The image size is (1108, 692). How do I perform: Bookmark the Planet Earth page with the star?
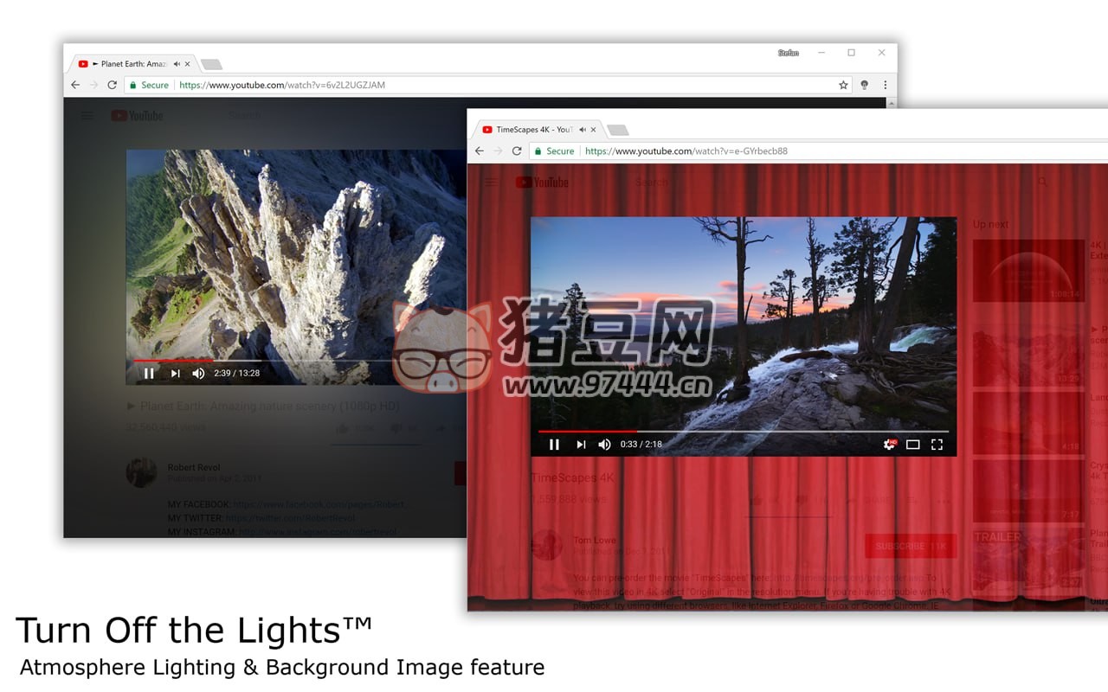pos(843,85)
